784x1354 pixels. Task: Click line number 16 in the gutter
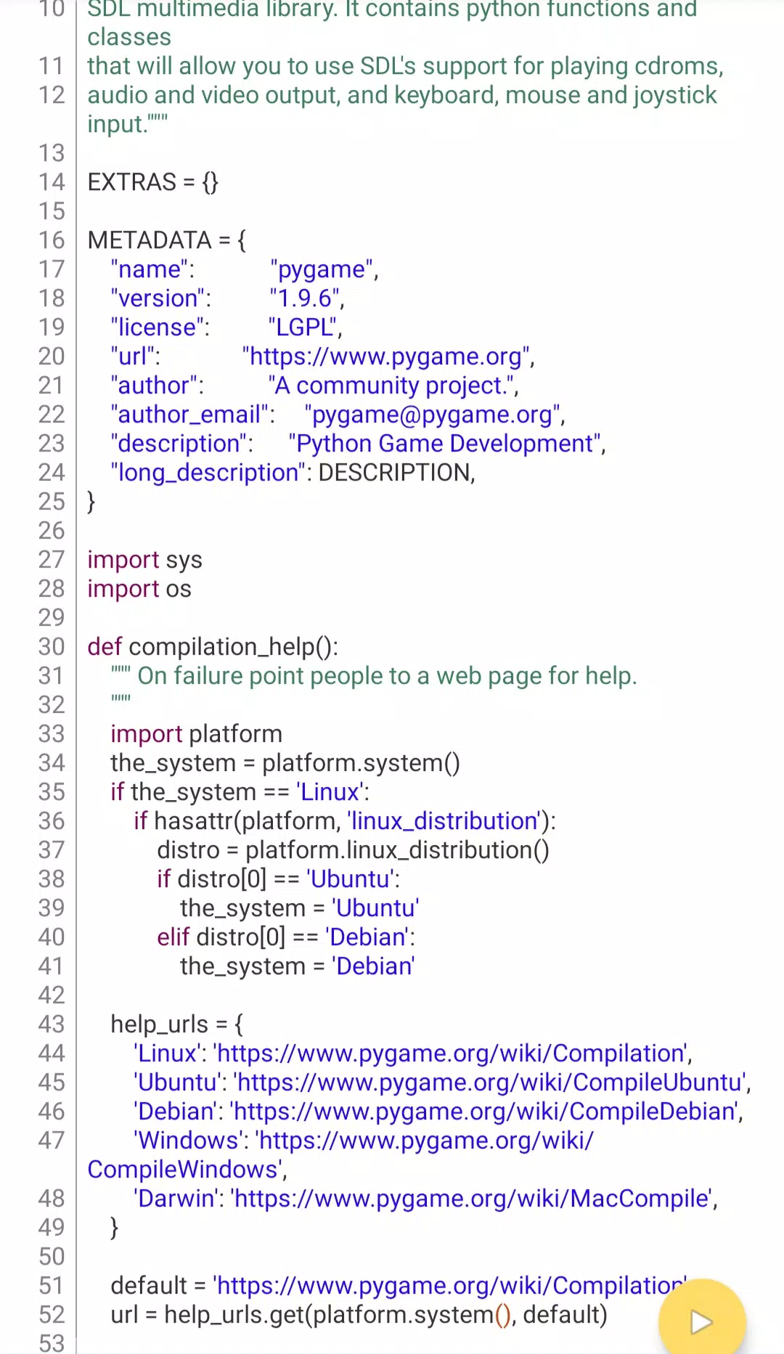52,240
